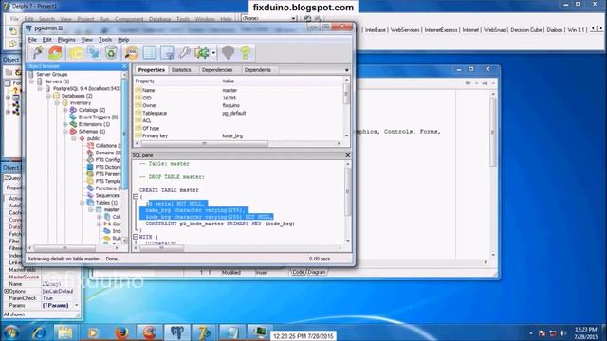
Task: Select Server Groups in object browser
Action: [x=52, y=74]
